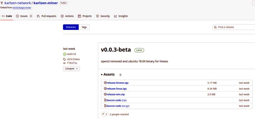Select the Releases button
Screen dimensions: 255x119
[71, 27]
